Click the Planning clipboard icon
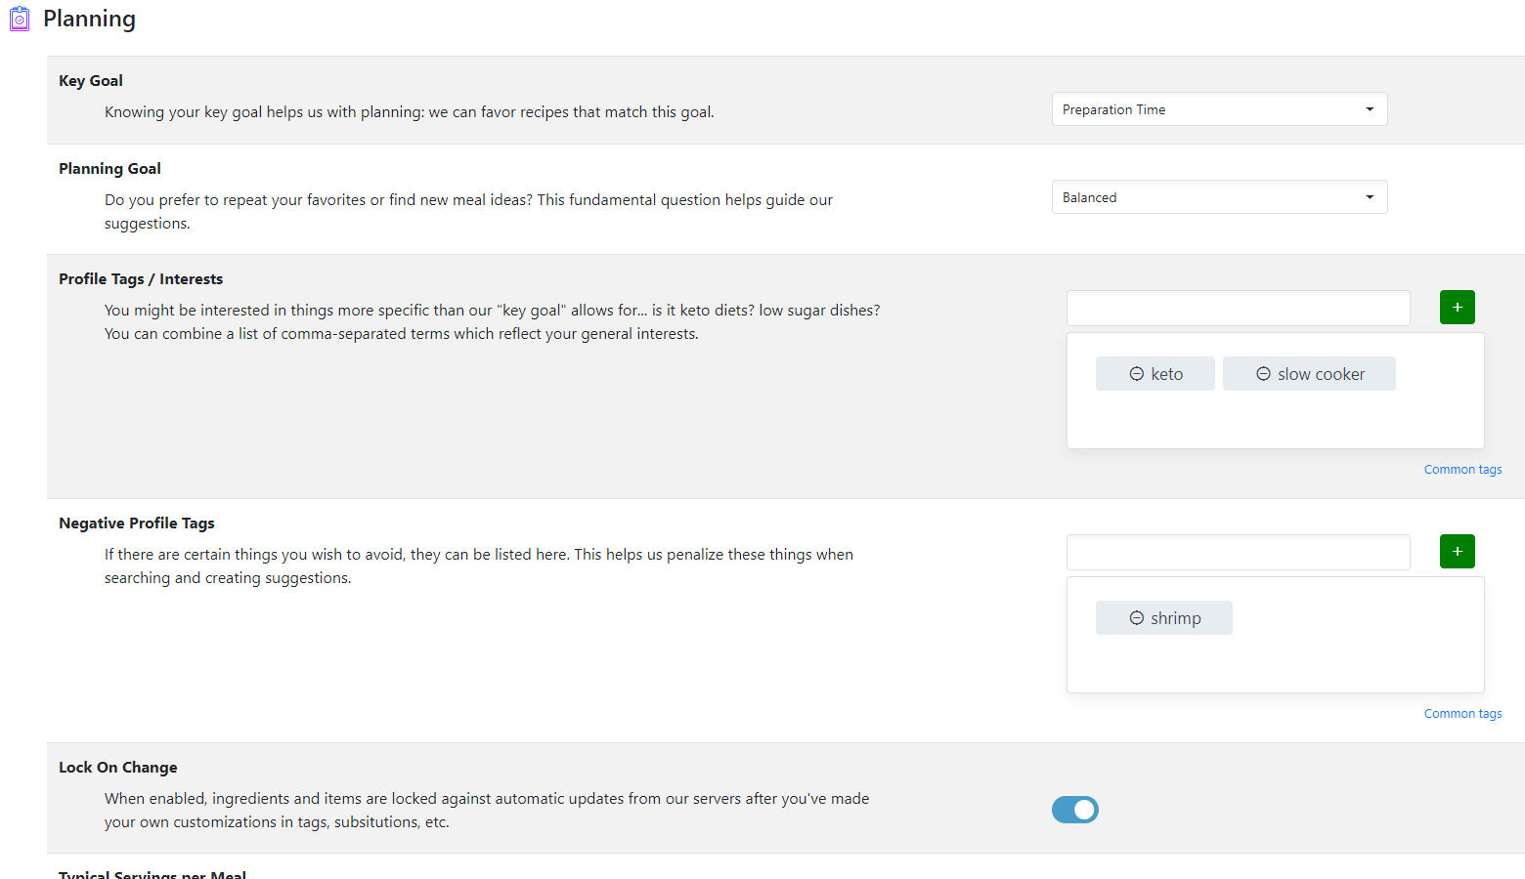The image size is (1525, 879). tap(20, 19)
